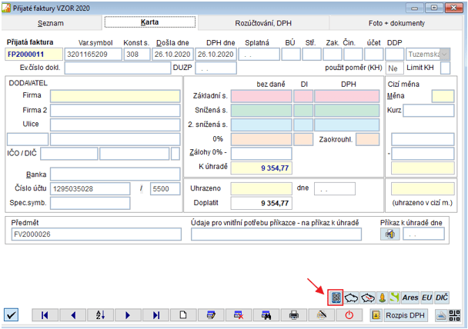Click the Banka field
Viewport: 468px width, 329px height.
(x=115, y=174)
